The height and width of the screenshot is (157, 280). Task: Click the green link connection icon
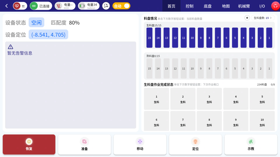click(34, 6)
